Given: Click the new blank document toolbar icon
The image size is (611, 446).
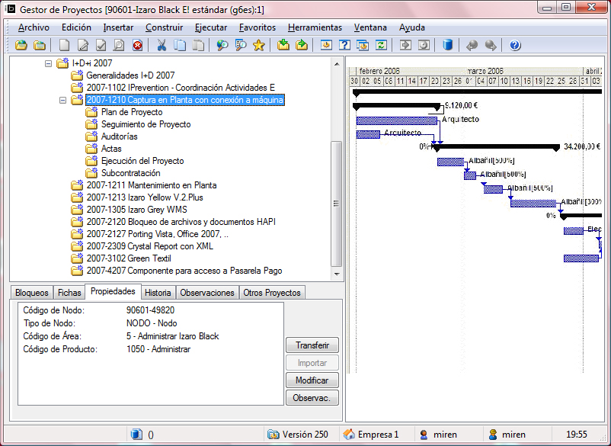Looking at the screenshot, I should coord(64,45).
